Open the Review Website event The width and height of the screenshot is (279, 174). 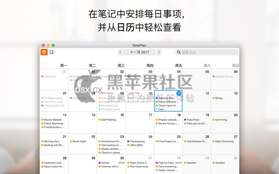52,120
